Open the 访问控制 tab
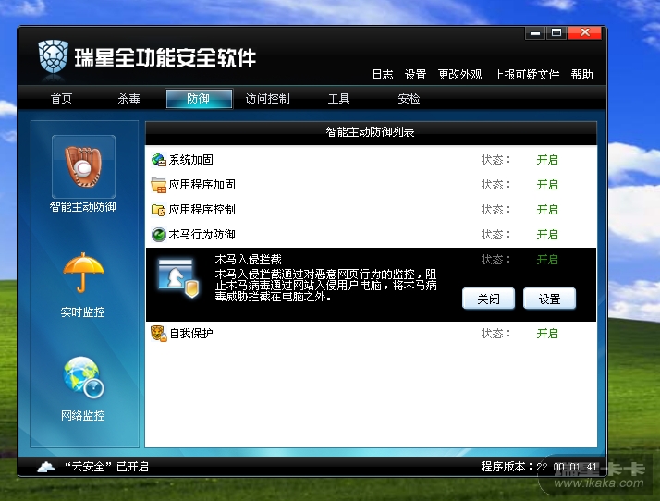The image size is (660, 501). click(x=268, y=99)
